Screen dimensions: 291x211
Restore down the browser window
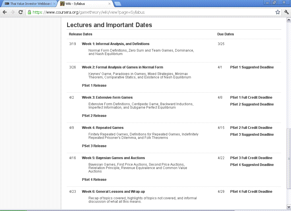click(274, 2)
